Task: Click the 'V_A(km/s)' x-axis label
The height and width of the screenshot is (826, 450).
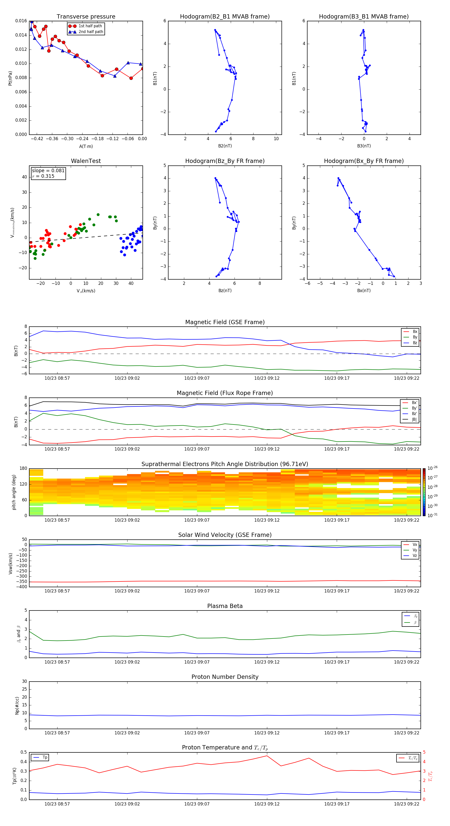Action: tap(86, 291)
